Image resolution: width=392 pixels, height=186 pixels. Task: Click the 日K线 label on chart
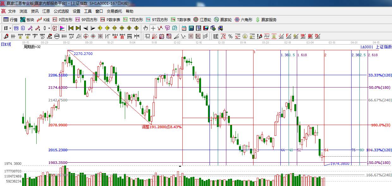tap(6, 44)
